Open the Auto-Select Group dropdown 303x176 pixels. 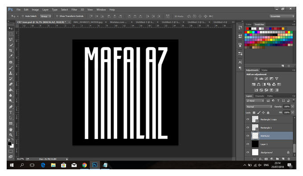45,16
